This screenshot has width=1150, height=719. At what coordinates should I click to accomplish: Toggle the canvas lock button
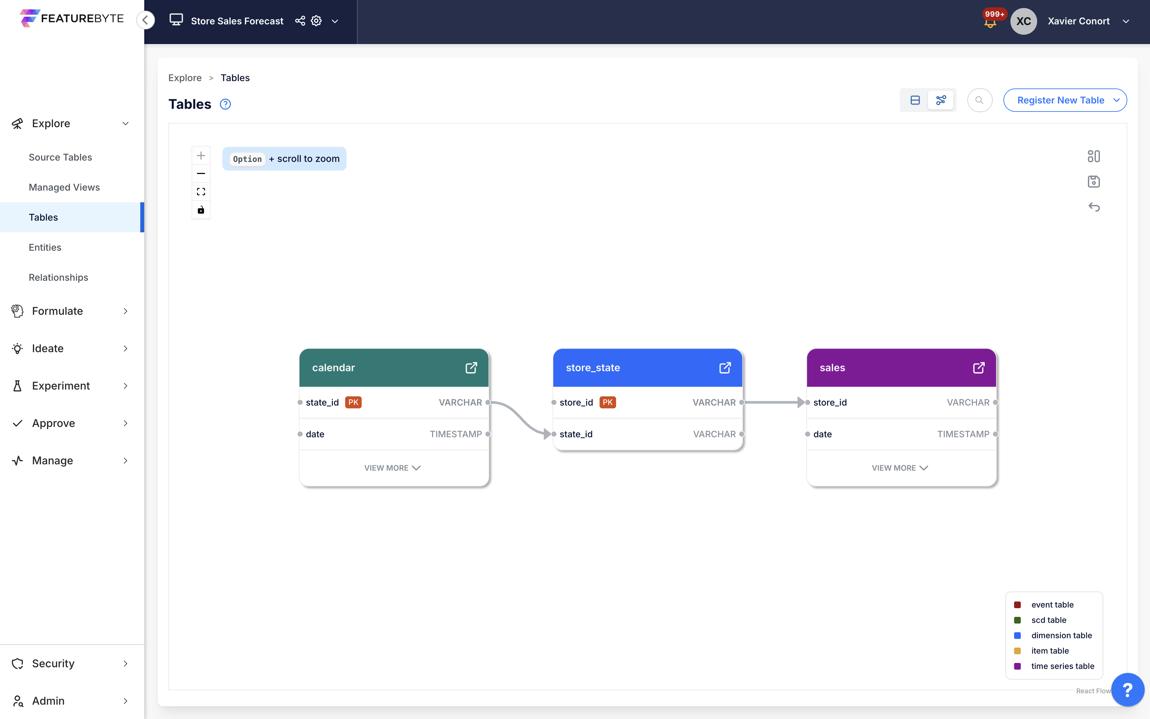pyautogui.click(x=201, y=210)
